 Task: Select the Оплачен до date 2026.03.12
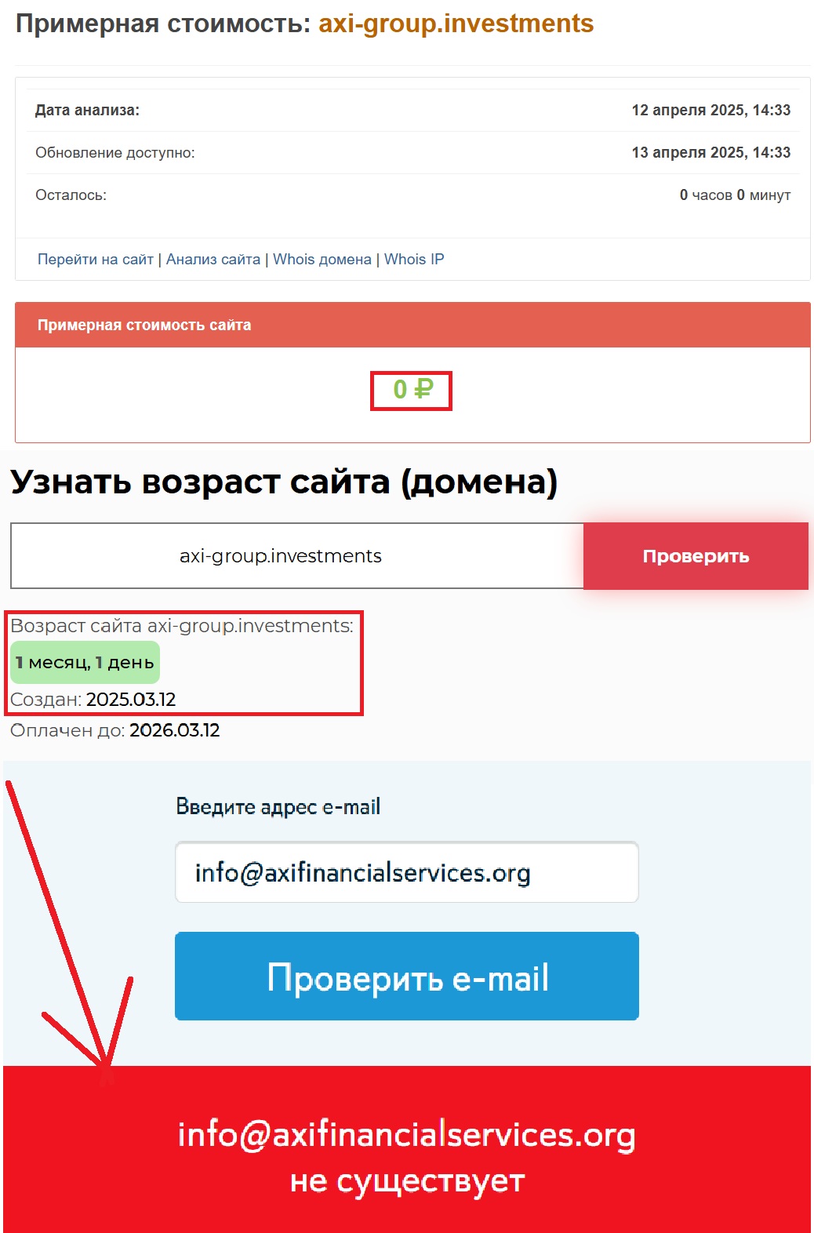(175, 731)
